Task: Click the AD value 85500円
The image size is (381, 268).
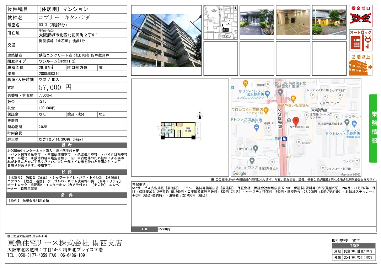Action: pos(164,229)
